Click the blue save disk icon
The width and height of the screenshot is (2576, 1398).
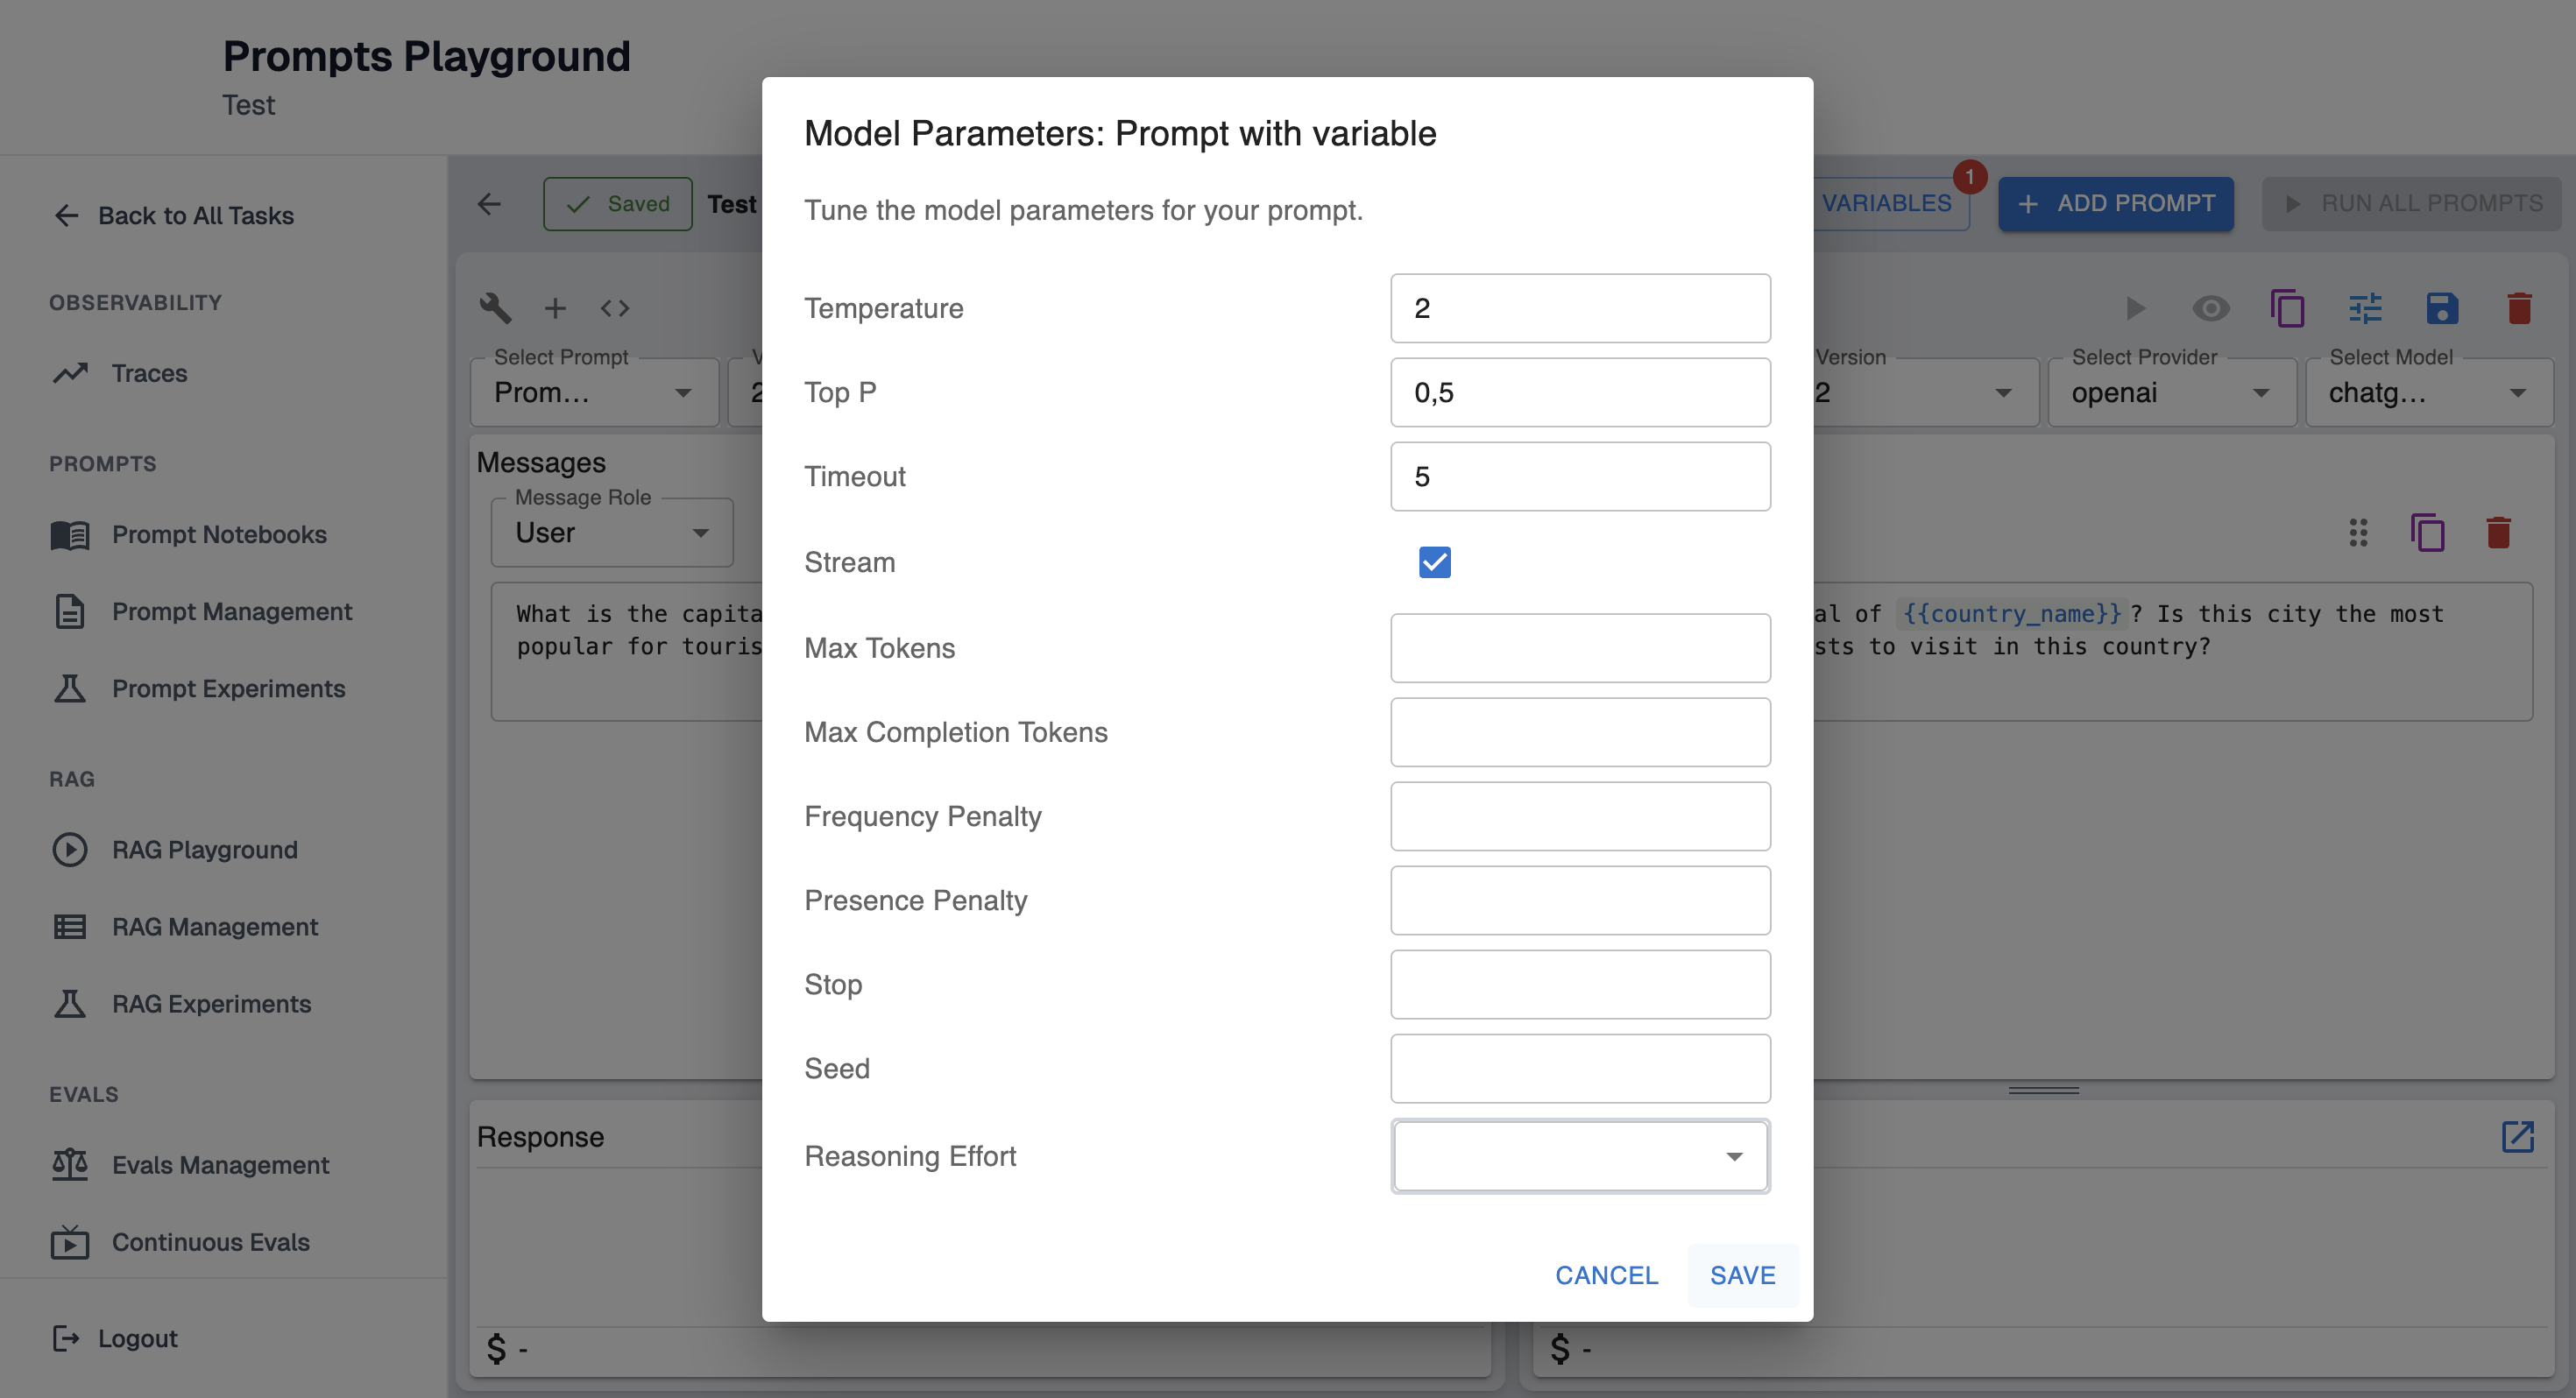2441,308
